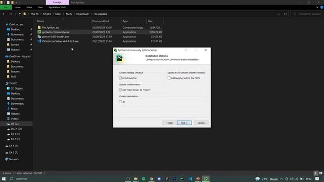Expand the chevron after ASUS breadcrumb
The width and height of the screenshot is (324, 182).
(74, 14)
